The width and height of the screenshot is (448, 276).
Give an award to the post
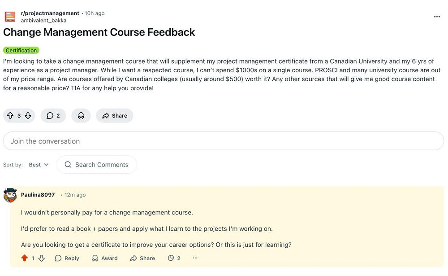[81, 116]
